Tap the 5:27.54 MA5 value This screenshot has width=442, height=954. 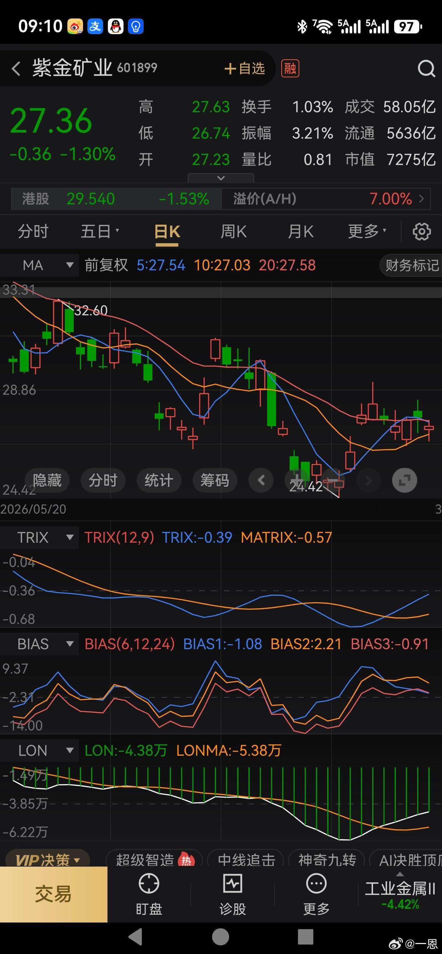coord(161,265)
